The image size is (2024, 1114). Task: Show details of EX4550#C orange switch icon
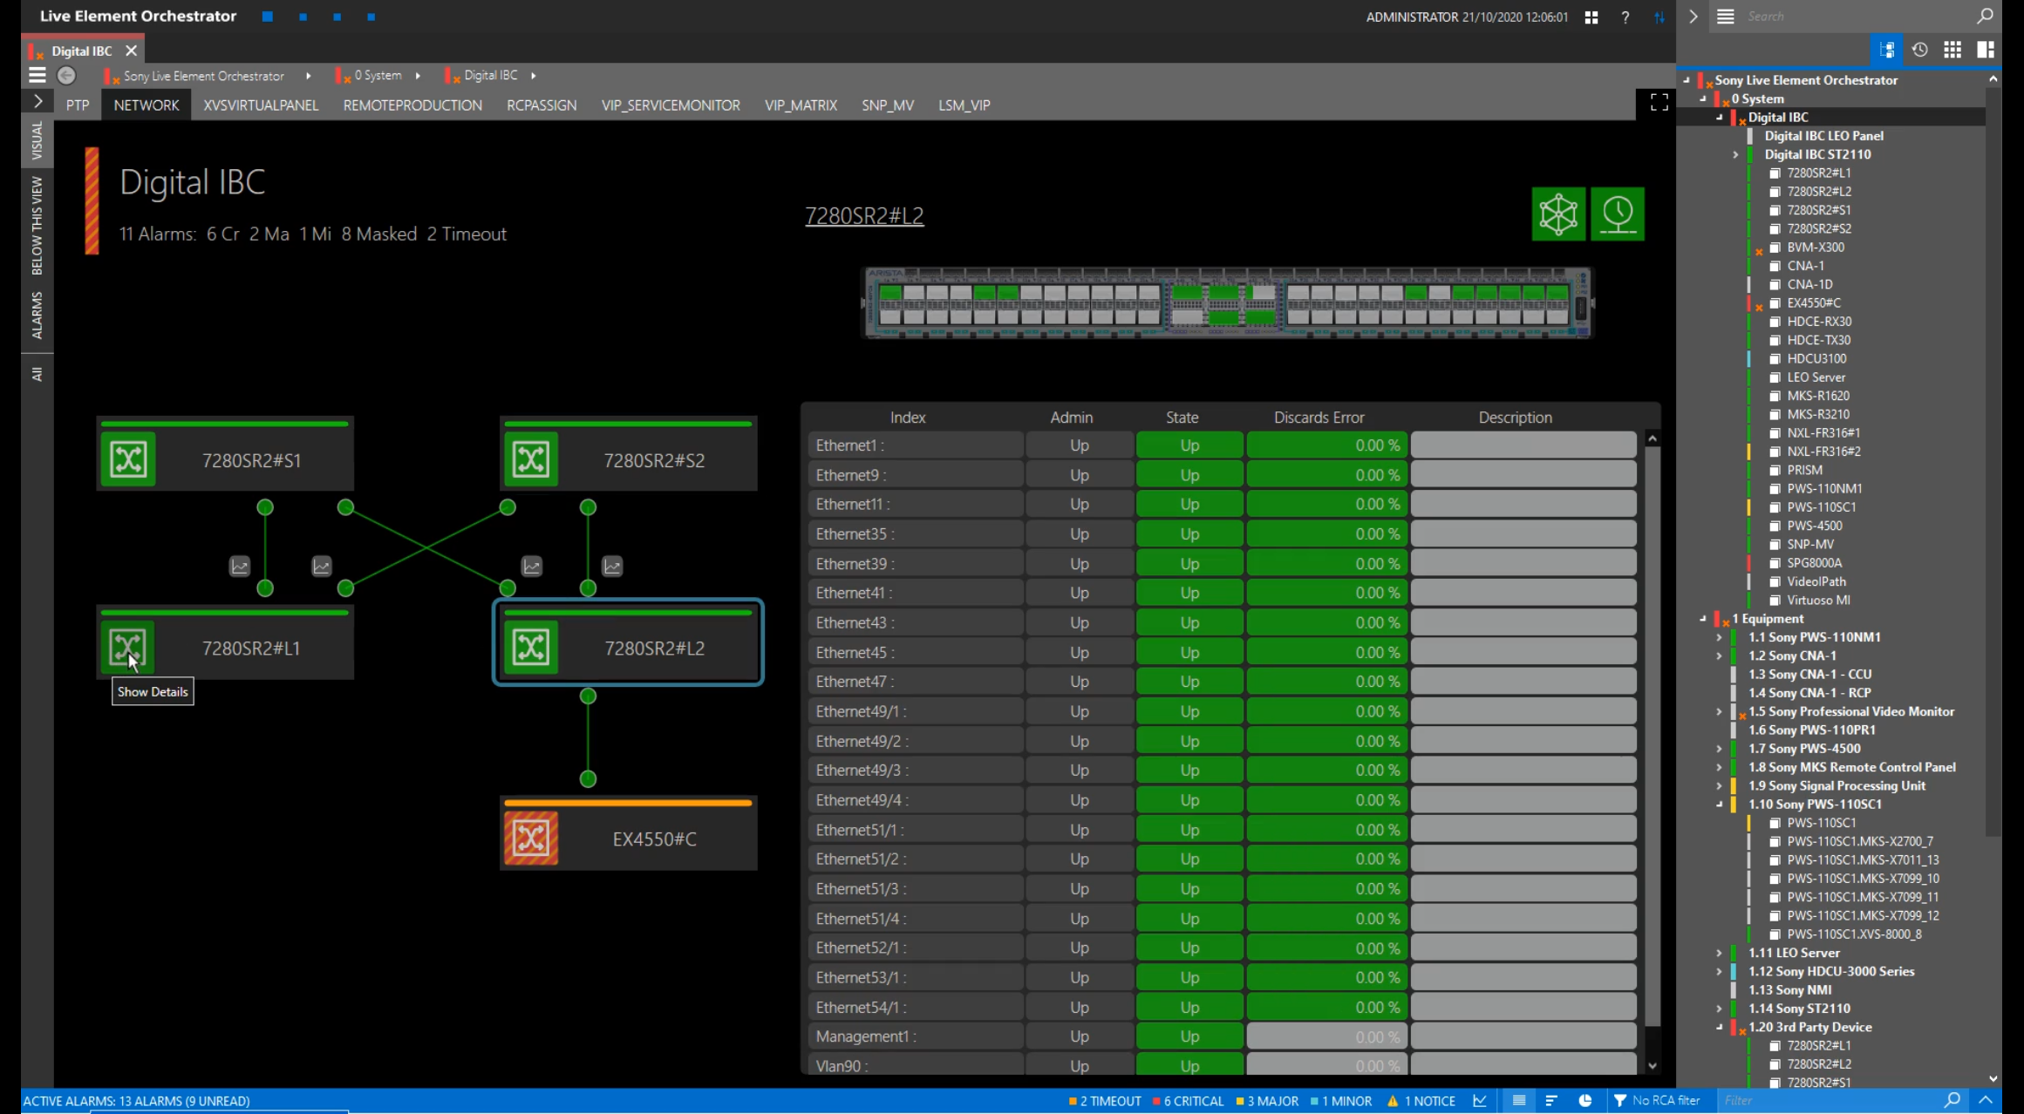[531, 838]
